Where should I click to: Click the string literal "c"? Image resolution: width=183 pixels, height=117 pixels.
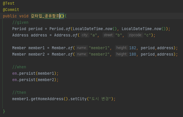tap(148, 35)
